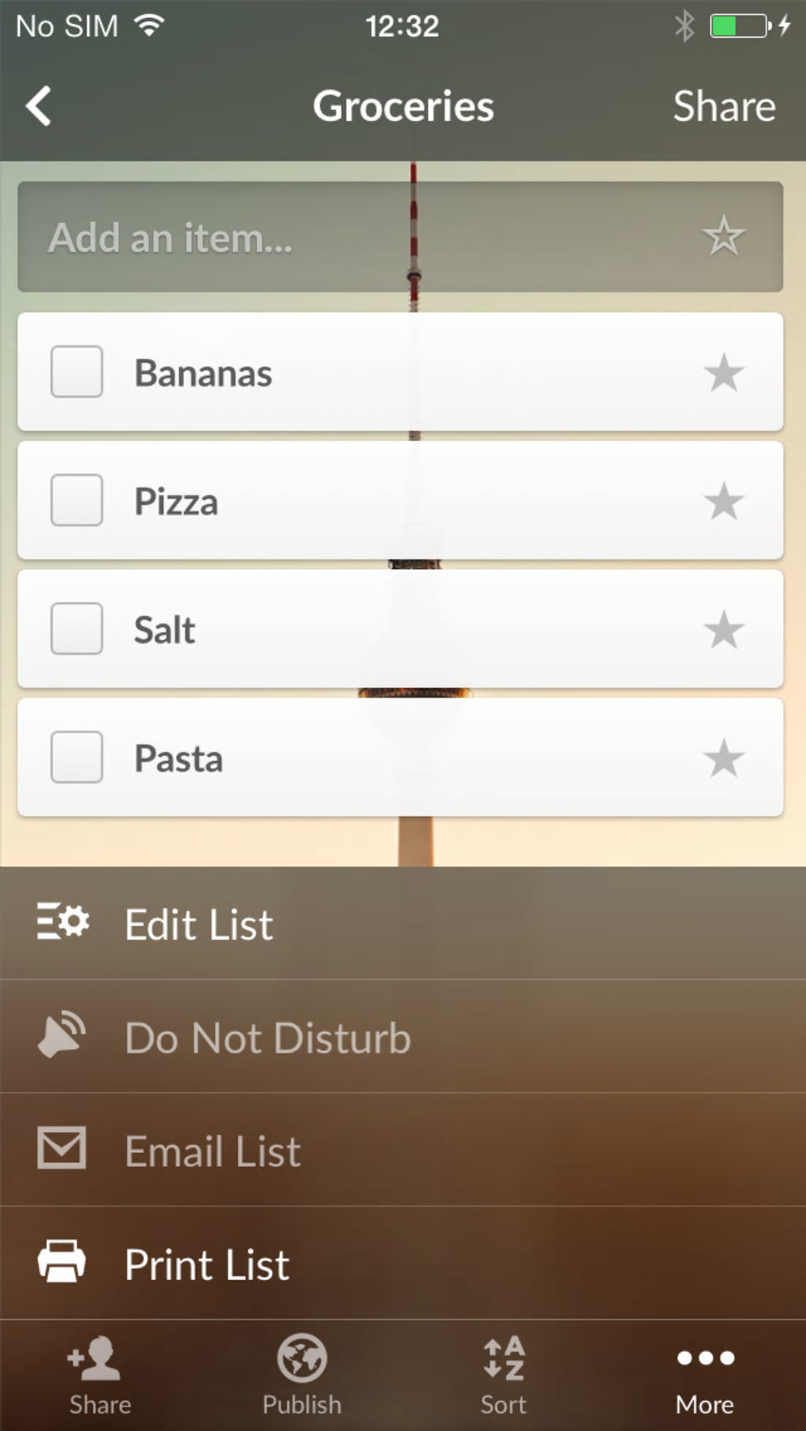Star the Bananas item
The image size is (806, 1431).
pyautogui.click(x=723, y=373)
